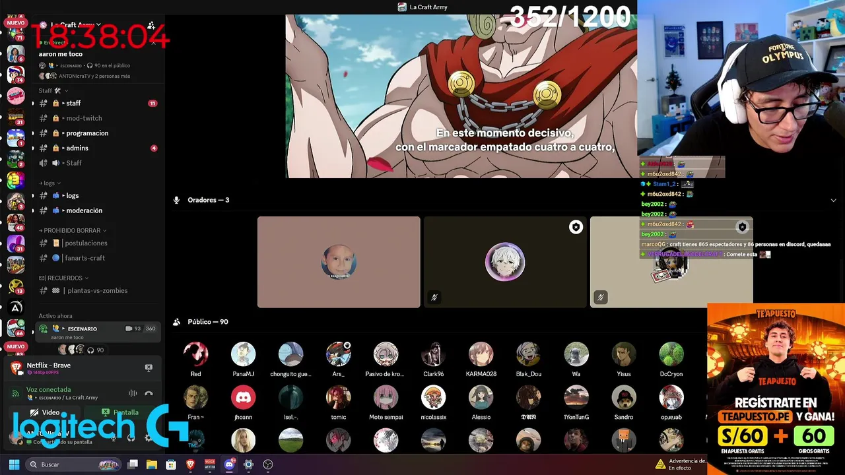Screen dimensions: 845x475
Task: Open File Explorer from taskbar
Action: (x=151, y=464)
